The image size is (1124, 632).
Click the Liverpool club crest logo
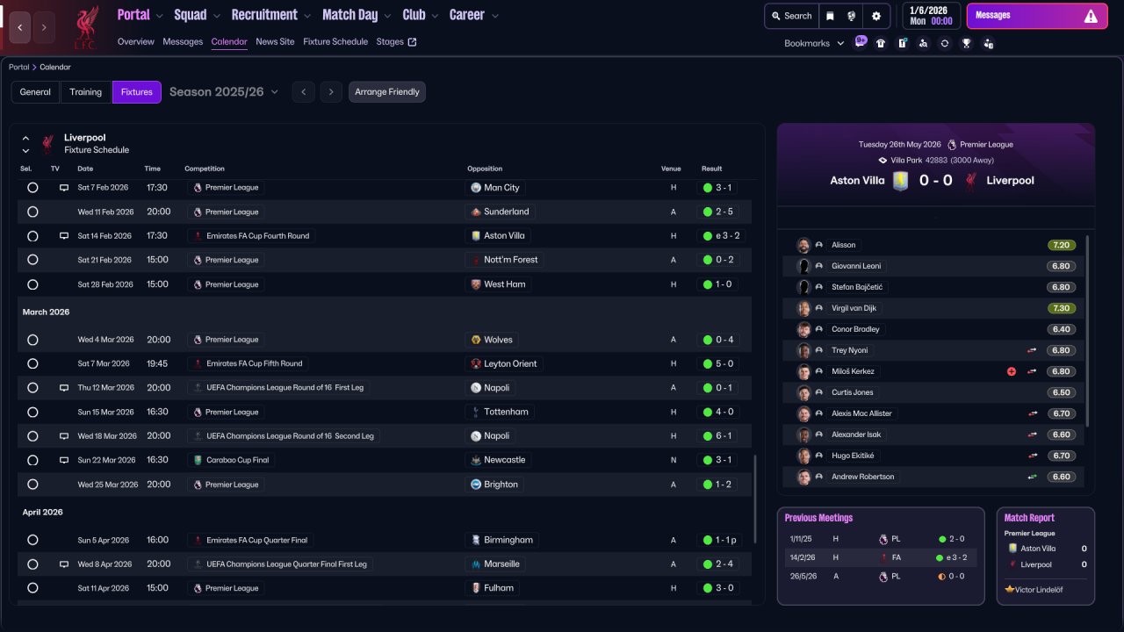point(85,27)
